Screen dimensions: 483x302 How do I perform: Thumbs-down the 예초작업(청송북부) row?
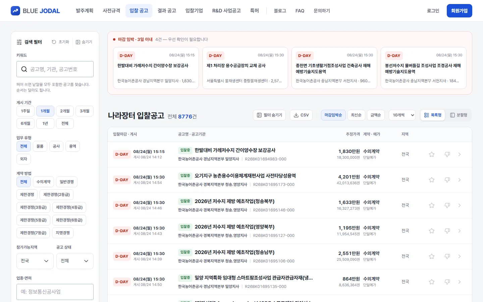click(x=447, y=205)
